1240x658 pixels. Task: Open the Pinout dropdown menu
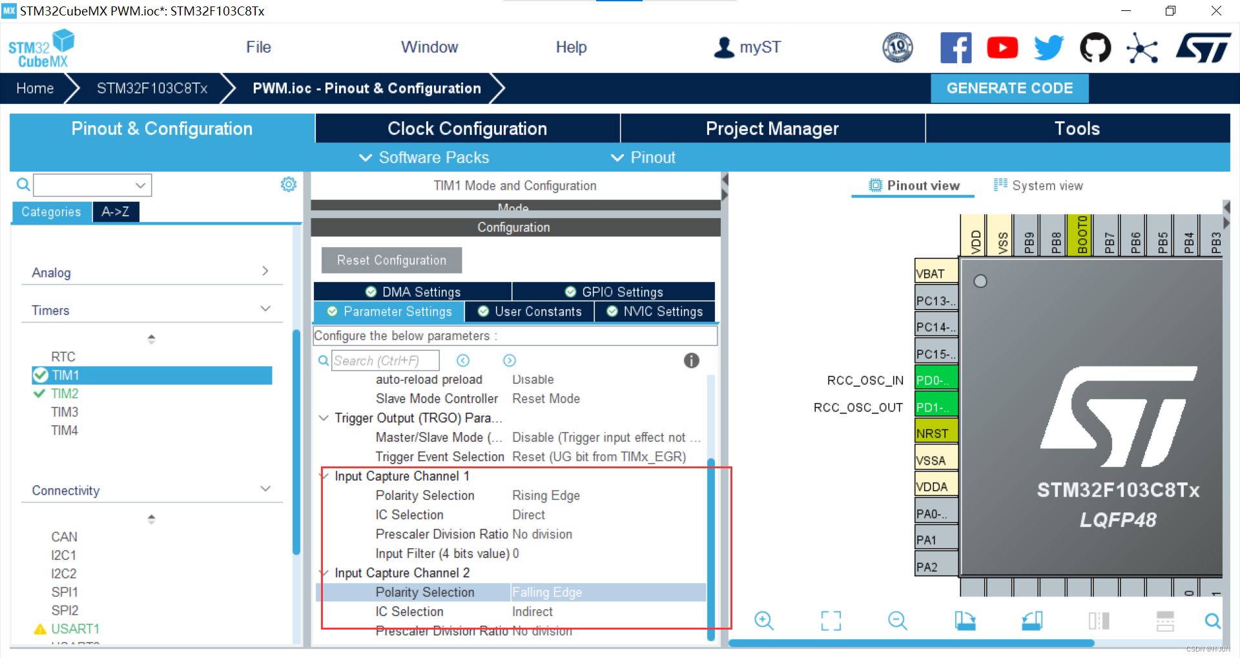(643, 157)
